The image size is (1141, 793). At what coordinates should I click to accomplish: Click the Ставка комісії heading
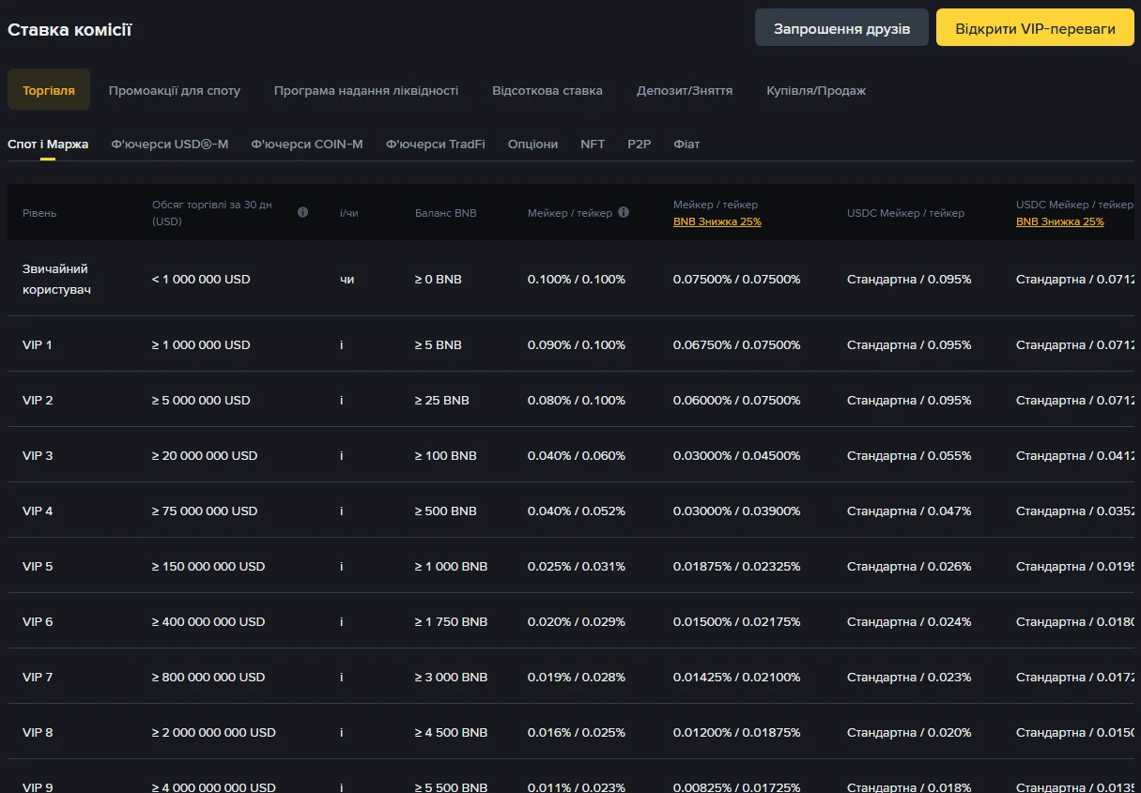click(x=69, y=29)
